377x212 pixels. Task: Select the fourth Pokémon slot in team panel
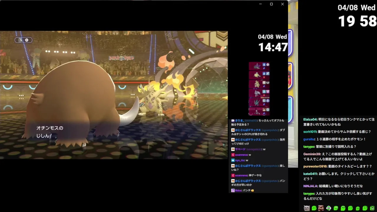(259, 93)
